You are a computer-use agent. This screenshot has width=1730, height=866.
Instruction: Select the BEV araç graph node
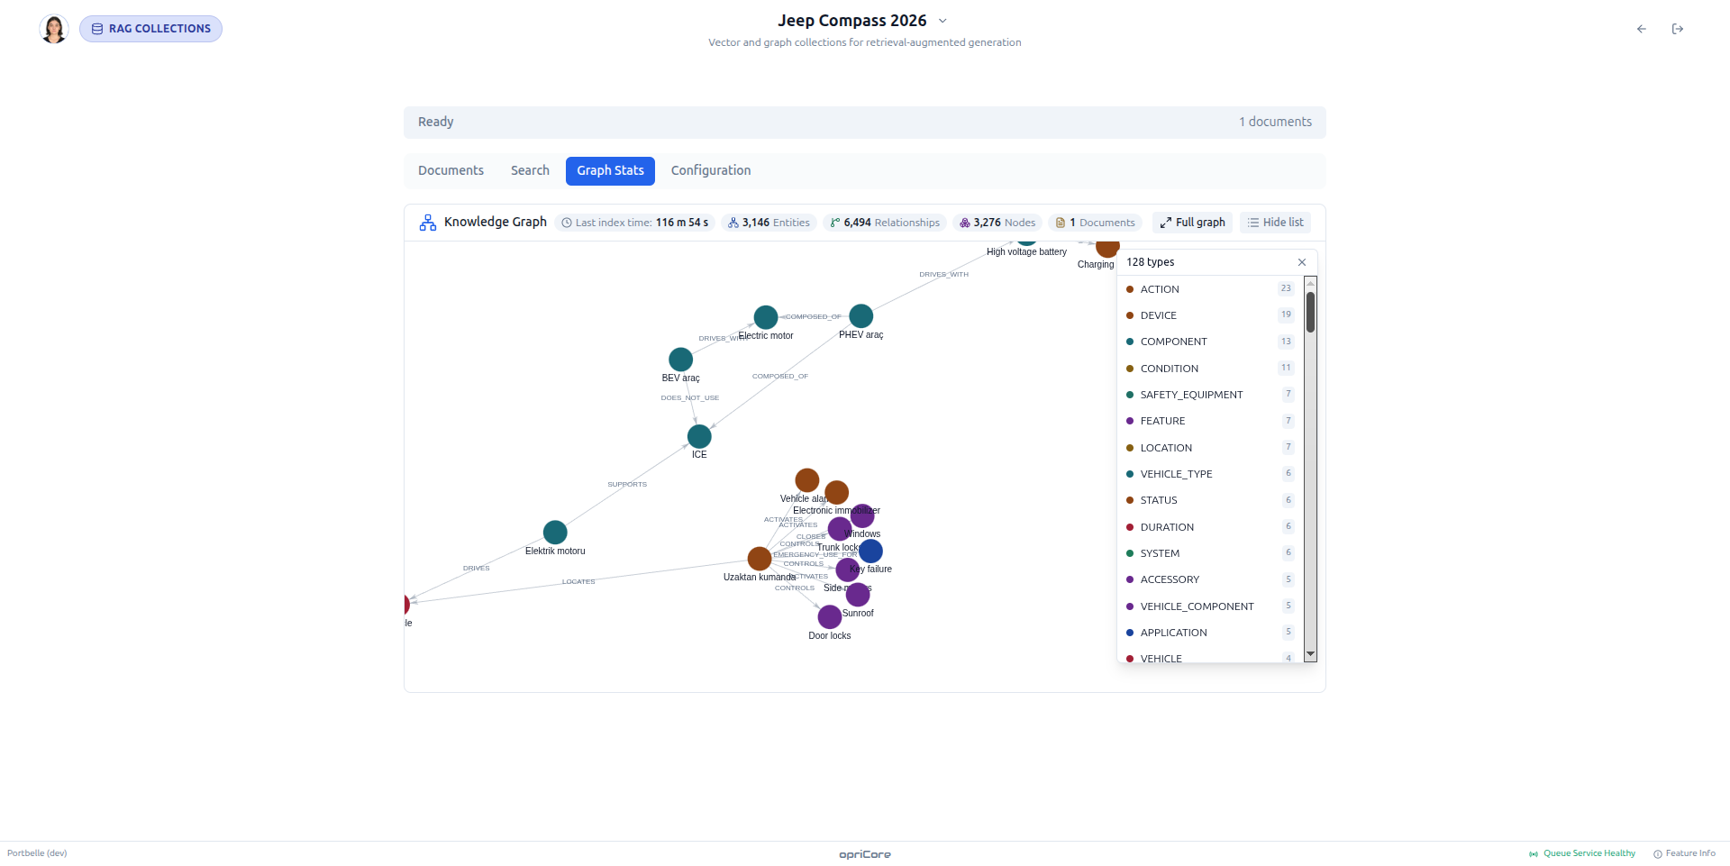(681, 360)
